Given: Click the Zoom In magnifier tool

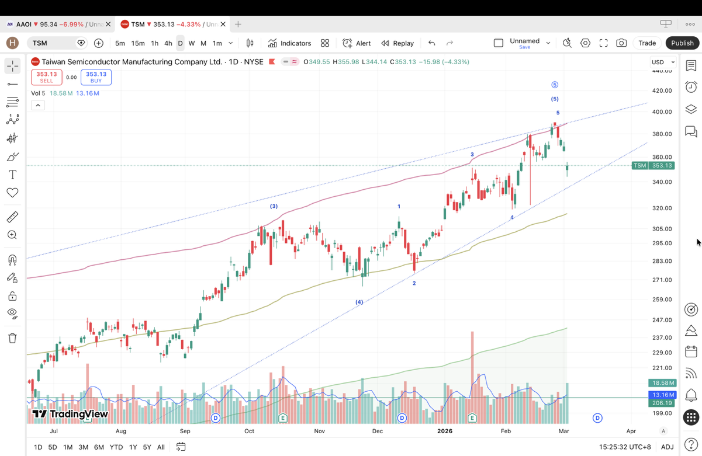Looking at the screenshot, I should (12, 235).
